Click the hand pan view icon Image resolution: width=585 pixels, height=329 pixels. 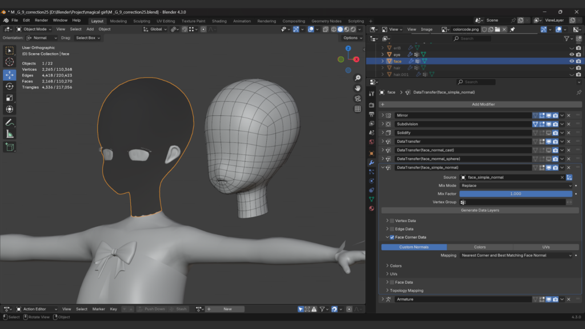pyautogui.click(x=358, y=88)
